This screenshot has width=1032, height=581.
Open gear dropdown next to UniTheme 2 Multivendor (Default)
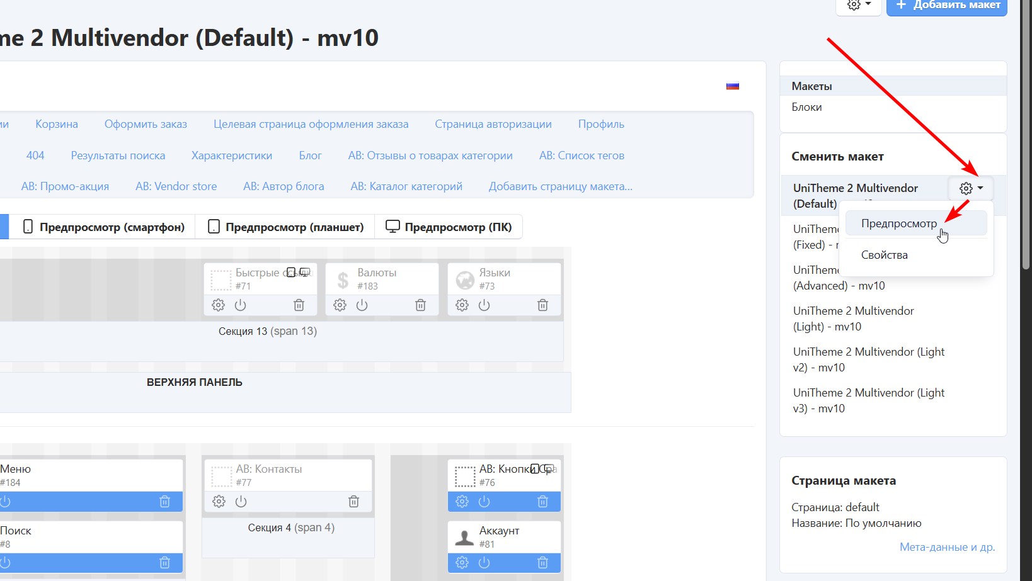tap(971, 188)
